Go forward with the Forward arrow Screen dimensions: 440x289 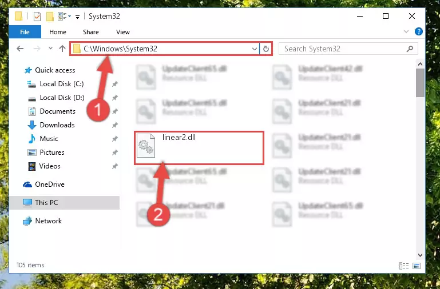(37, 49)
